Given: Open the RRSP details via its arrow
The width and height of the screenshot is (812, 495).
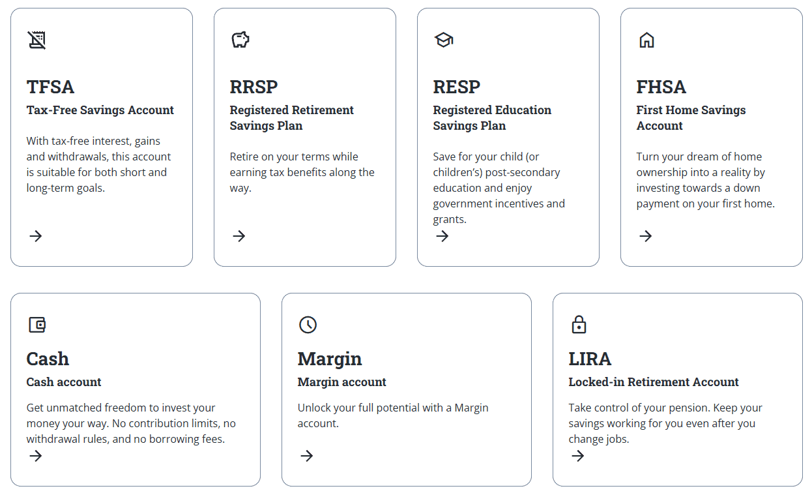Looking at the screenshot, I should coord(239,236).
